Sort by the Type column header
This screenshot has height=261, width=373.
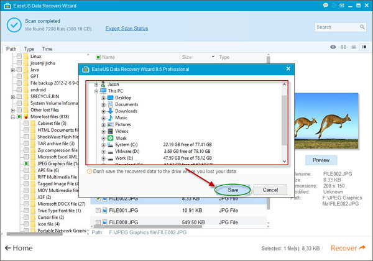tap(224, 57)
